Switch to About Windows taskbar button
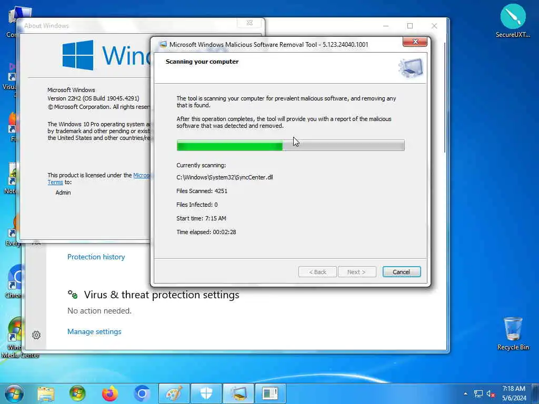 pyautogui.click(x=270, y=393)
